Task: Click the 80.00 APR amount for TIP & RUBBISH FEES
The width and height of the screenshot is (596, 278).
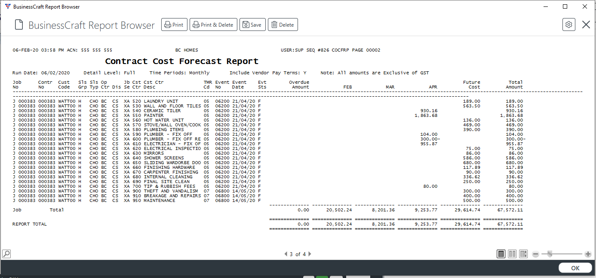Action: click(x=430, y=186)
